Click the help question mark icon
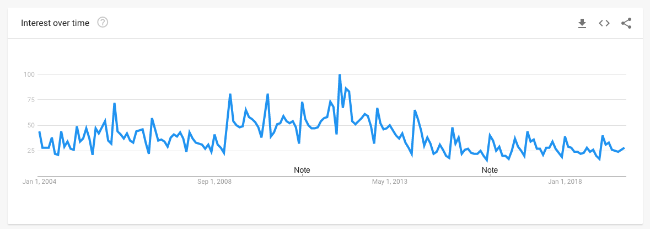650x229 pixels. tap(103, 23)
